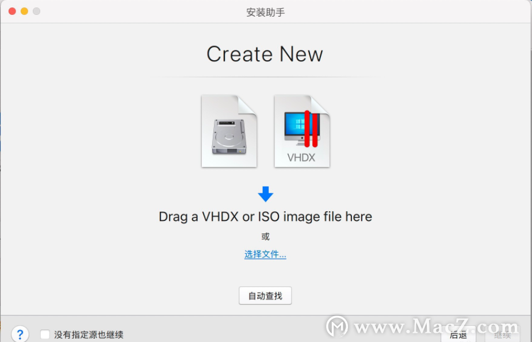Close the 安装助手 window
The width and height of the screenshot is (532, 342).
pyautogui.click(x=12, y=11)
